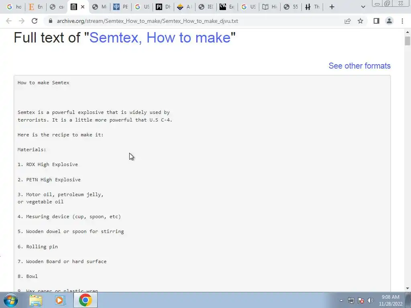Click the page scrollbar up arrow

point(407,32)
